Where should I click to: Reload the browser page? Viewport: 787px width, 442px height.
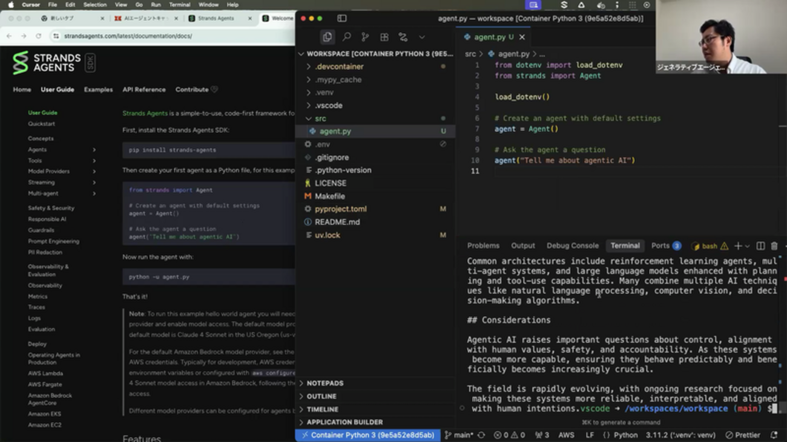point(38,36)
